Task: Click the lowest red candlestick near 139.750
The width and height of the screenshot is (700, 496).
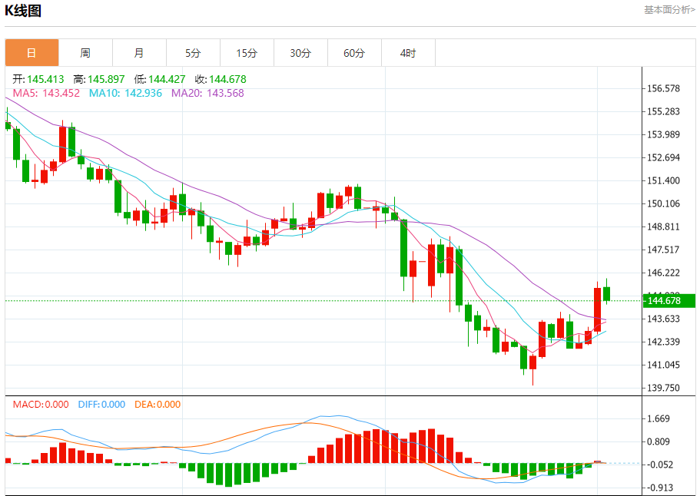Action: coord(532,362)
